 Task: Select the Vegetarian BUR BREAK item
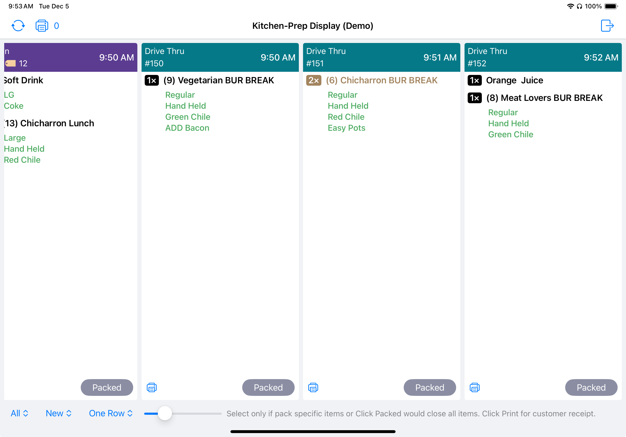click(225, 80)
